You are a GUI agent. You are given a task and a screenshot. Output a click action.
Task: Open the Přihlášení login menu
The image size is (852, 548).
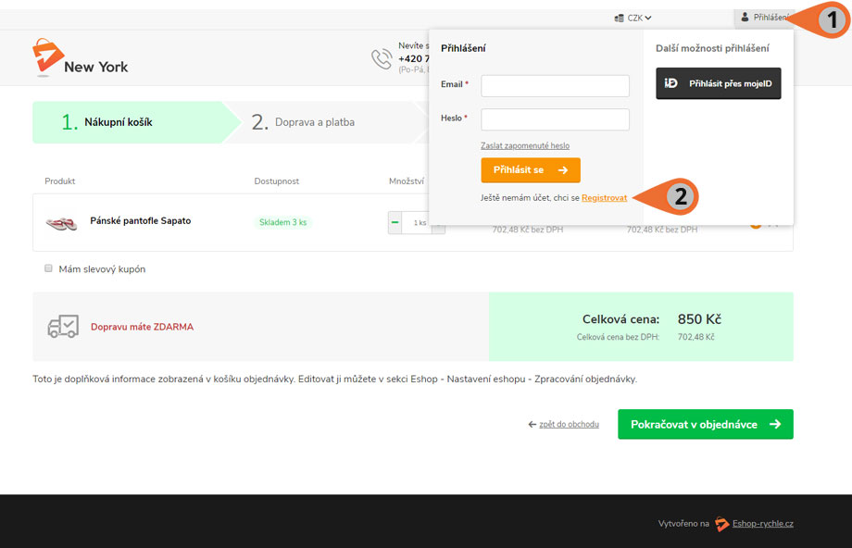[766, 18]
